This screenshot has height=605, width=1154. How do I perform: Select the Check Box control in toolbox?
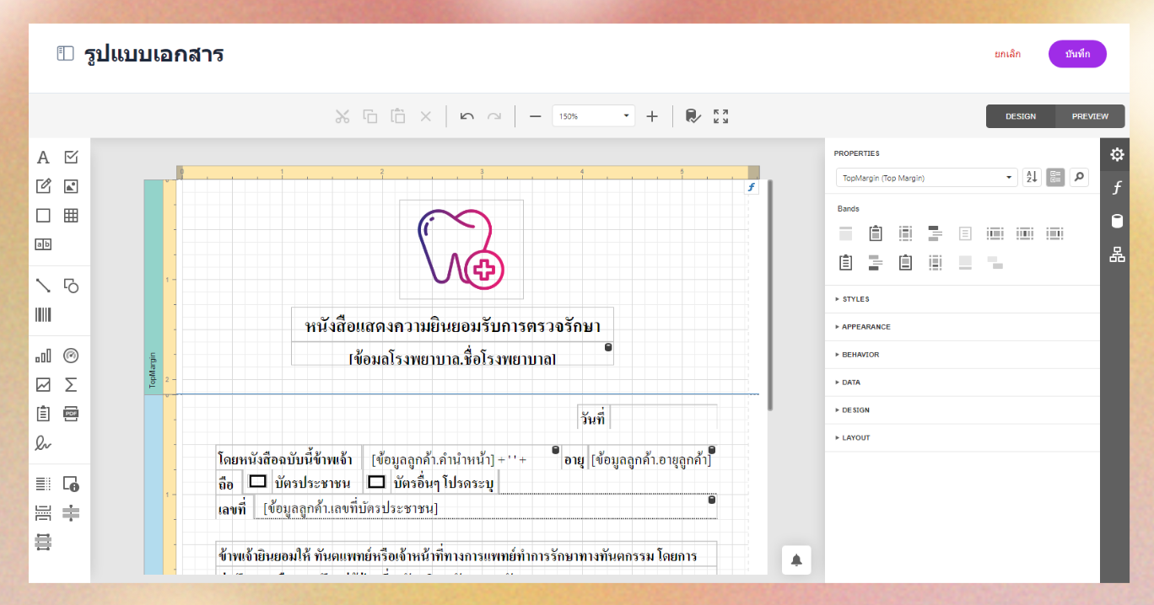(71, 158)
